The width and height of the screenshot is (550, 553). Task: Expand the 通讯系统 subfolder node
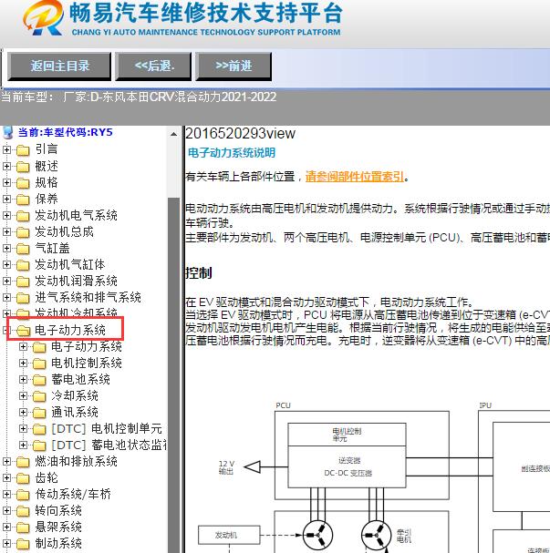tap(23, 413)
